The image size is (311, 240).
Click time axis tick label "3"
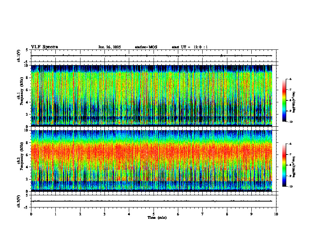tap(104, 214)
